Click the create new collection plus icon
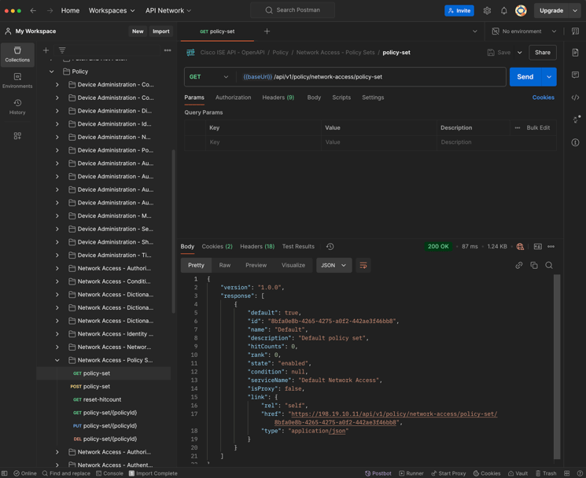Image resolution: width=586 pixels, height=478 pixels. pyautogui.click(x=46, y=50)
